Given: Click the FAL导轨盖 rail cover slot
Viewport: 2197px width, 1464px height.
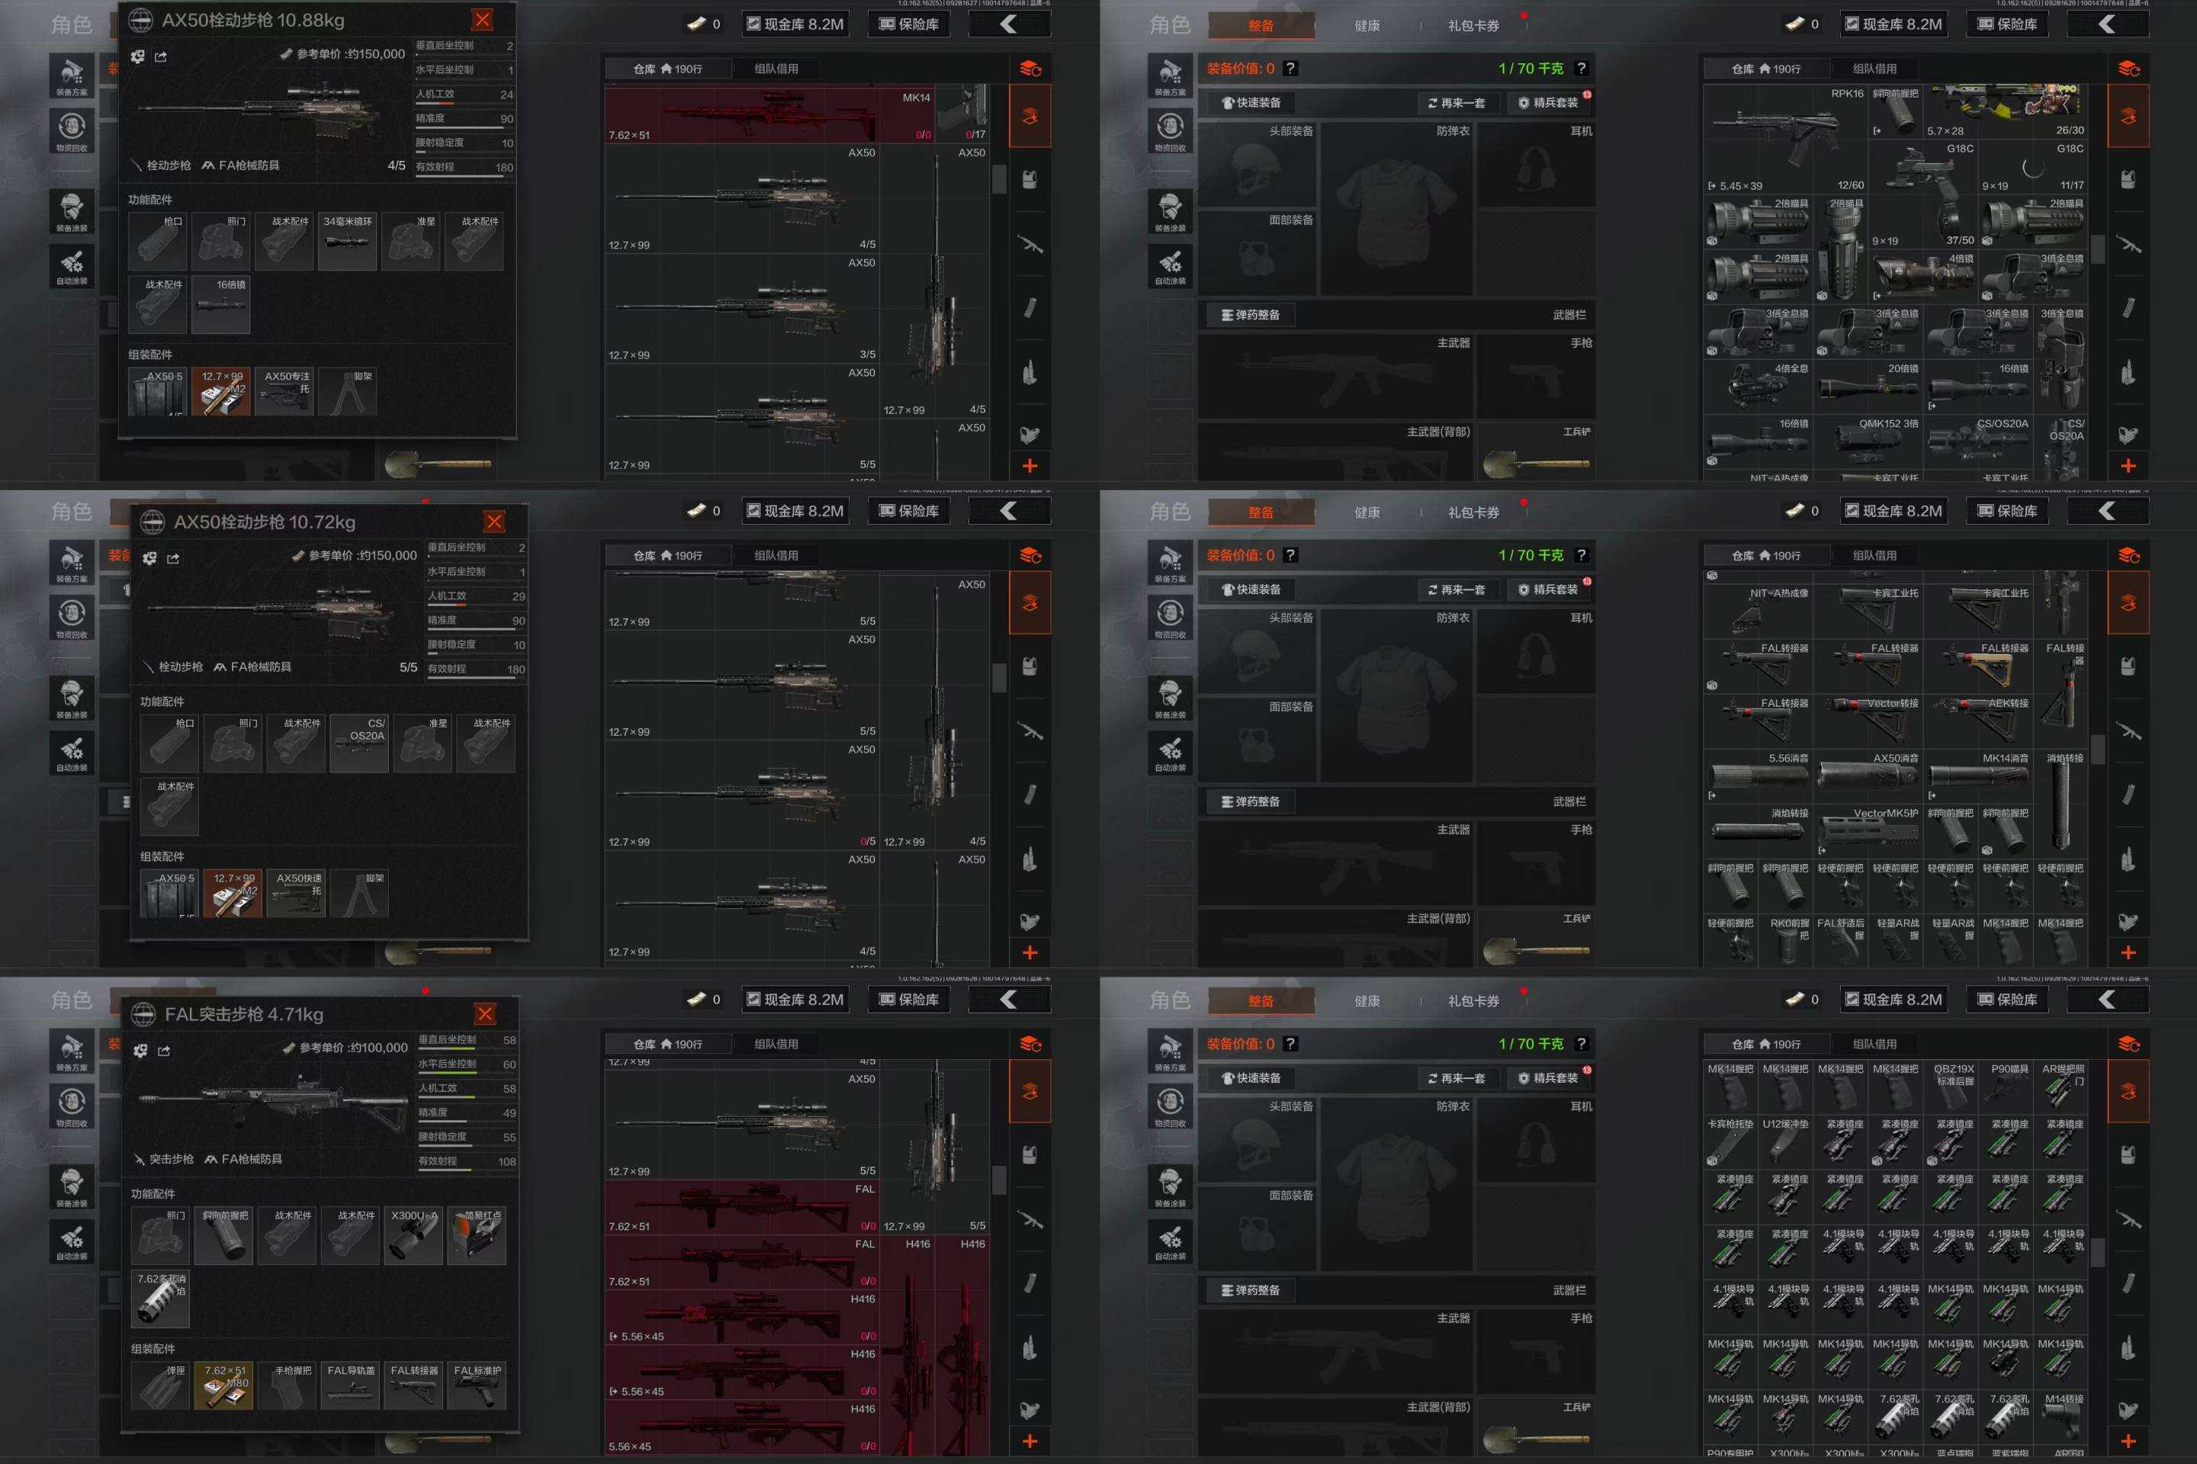Looking at the screenshot, I should 350,1385.
